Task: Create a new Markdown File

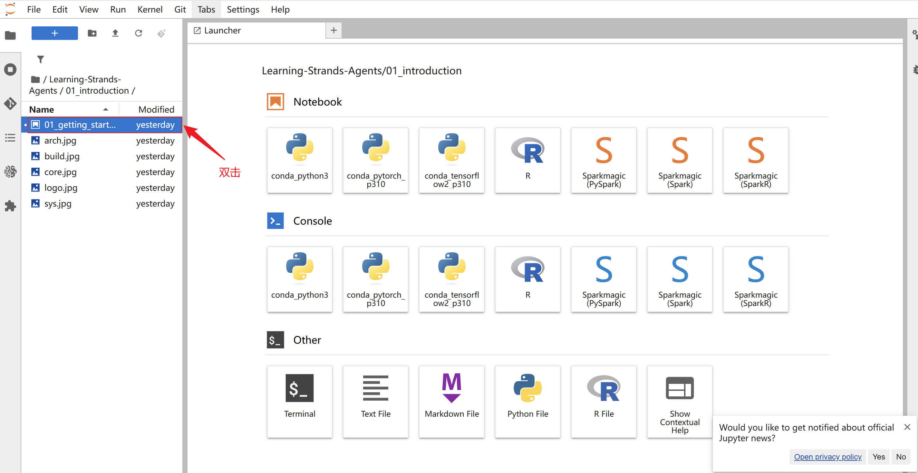Action: tap(451, 402)
